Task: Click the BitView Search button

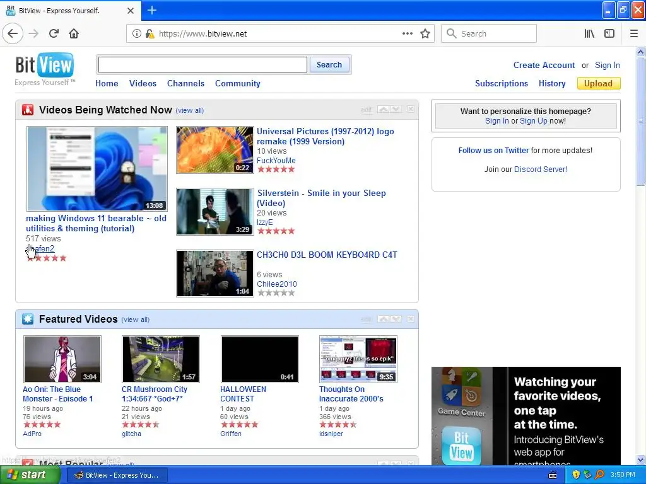Action: coord(329,65)
